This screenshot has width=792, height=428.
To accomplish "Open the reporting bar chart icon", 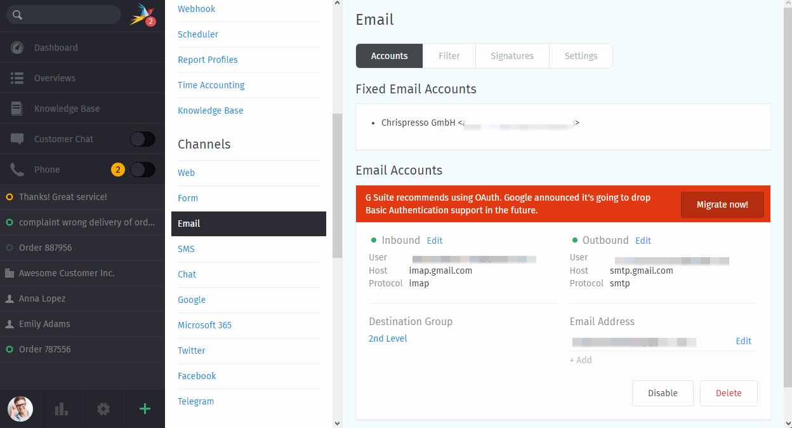I will click(x=62, y=409).
